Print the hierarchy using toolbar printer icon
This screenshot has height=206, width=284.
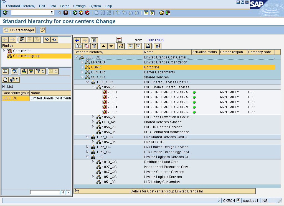click(148, 46)
